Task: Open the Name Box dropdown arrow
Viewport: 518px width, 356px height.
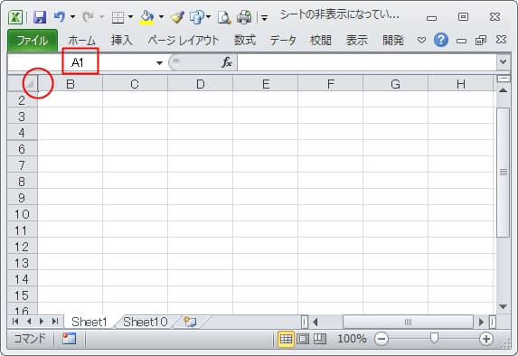Action: (160, 62)
